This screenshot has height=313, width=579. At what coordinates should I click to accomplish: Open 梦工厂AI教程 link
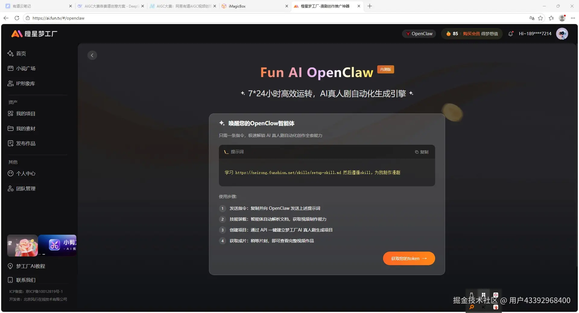pos(26,266)
